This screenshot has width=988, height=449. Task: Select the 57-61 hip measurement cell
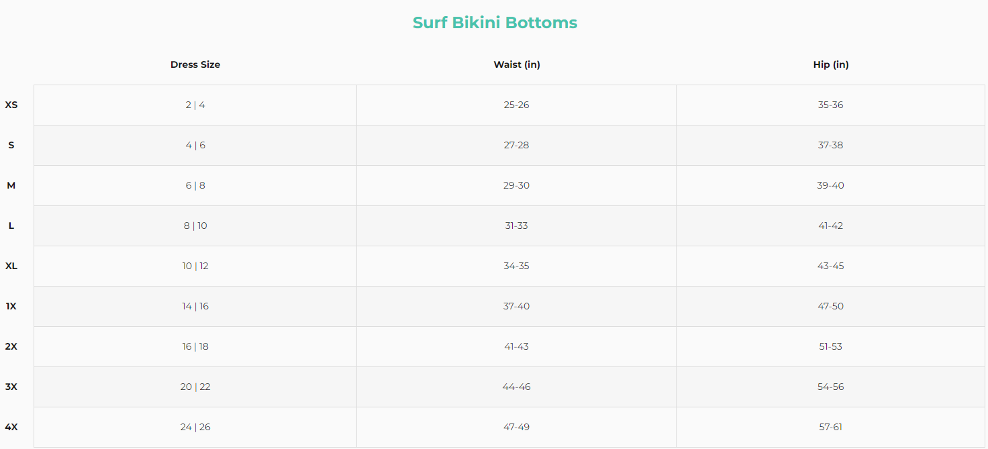[x=831, y=427]
